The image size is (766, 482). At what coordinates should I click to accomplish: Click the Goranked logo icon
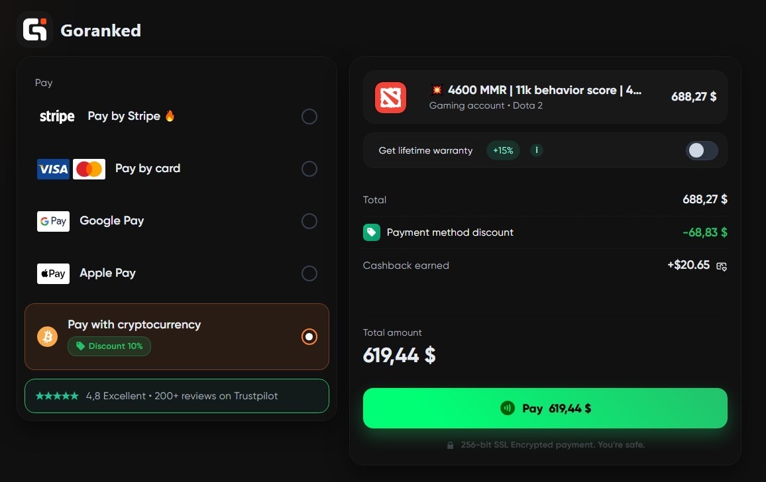click(x=35, y=30)
